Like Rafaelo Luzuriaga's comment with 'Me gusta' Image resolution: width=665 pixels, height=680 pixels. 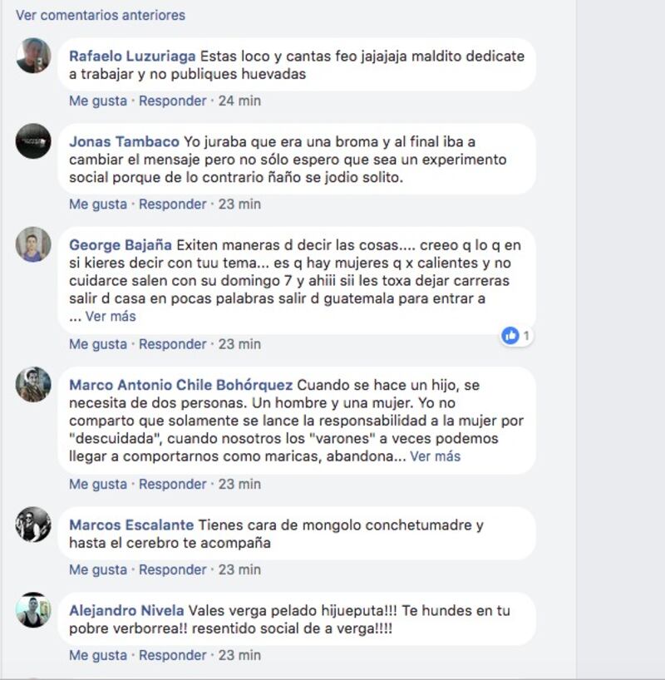98,101
